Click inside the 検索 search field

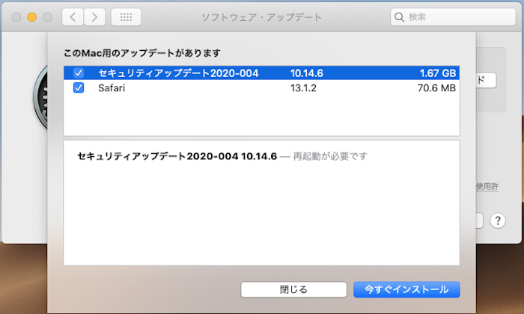(457, 16)
